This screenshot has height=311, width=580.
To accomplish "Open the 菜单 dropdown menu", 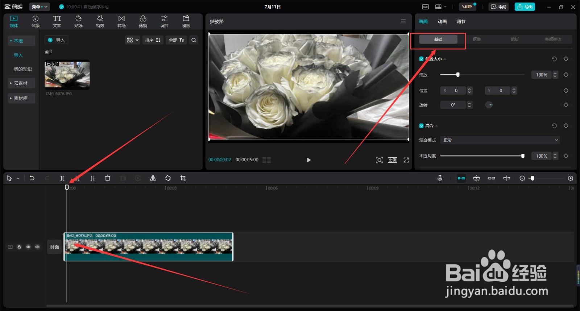I will pos(39,7).
